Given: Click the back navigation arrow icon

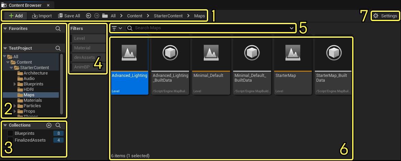Looking at the screenshot, I should (x=89, y=16).
